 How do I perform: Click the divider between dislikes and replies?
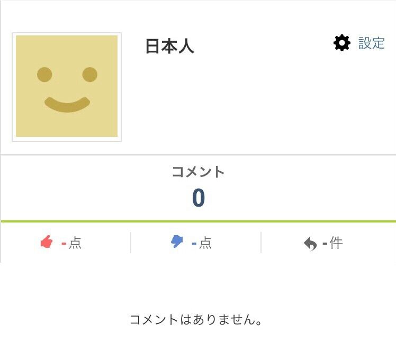[x=261, y=243]
